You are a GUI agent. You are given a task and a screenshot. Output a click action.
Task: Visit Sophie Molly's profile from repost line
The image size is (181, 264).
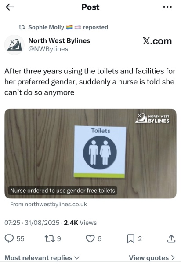pos(46,27)
